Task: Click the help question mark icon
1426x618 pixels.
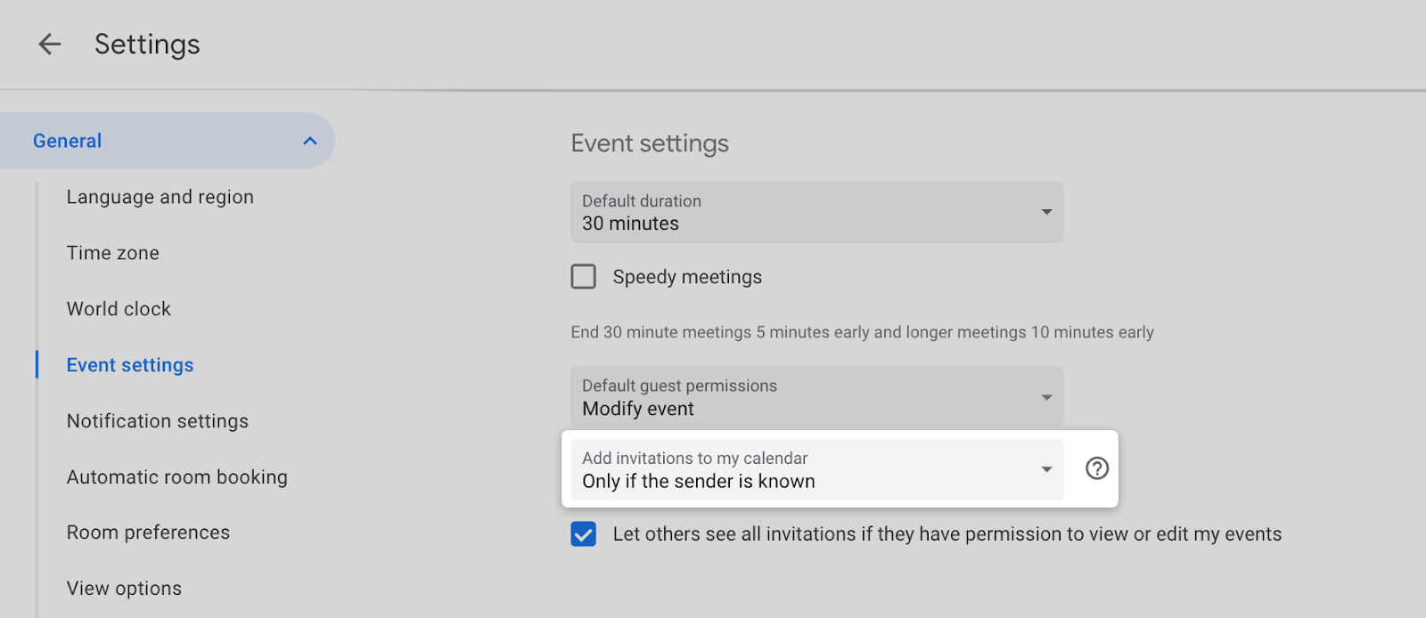Action: pyautogui.click(x=1096, y=468)
